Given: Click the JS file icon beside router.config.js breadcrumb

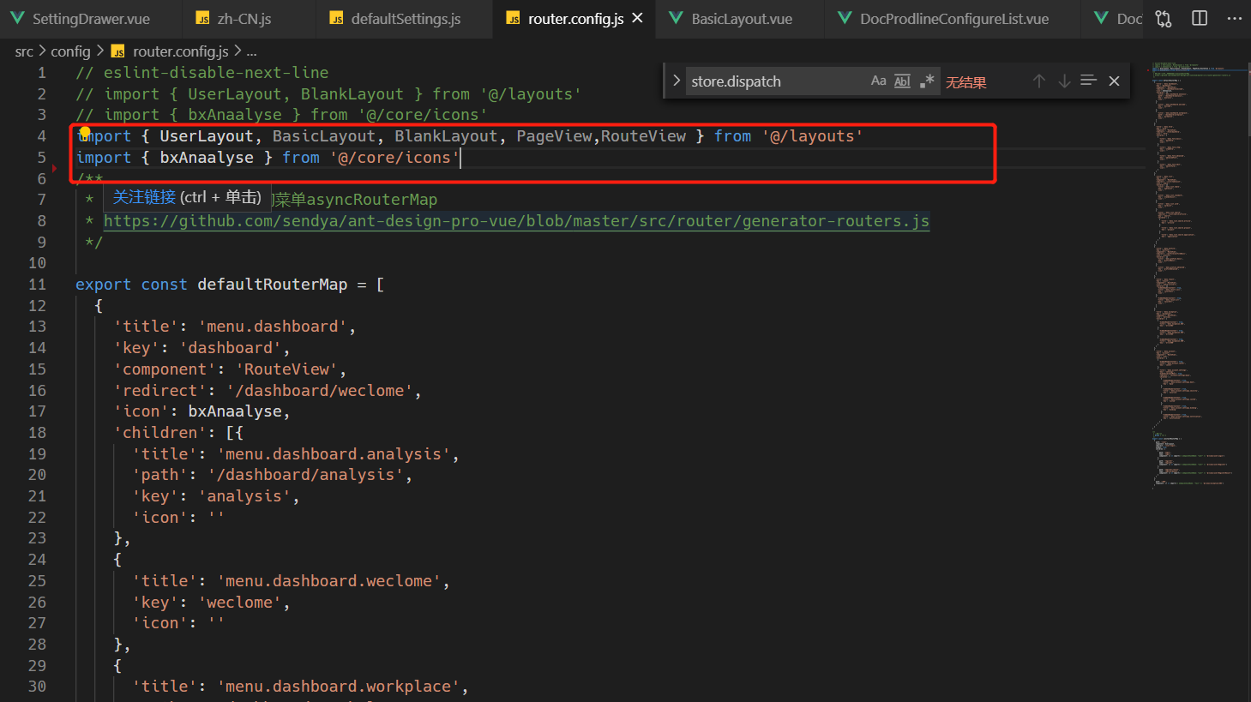Looking at the screenshot, I should [x=118, y=51].
